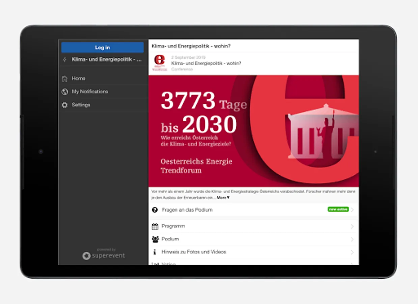418x304 pixels.
Task: Click the red 3773 Tage banner image
Action: click(254, 131)
